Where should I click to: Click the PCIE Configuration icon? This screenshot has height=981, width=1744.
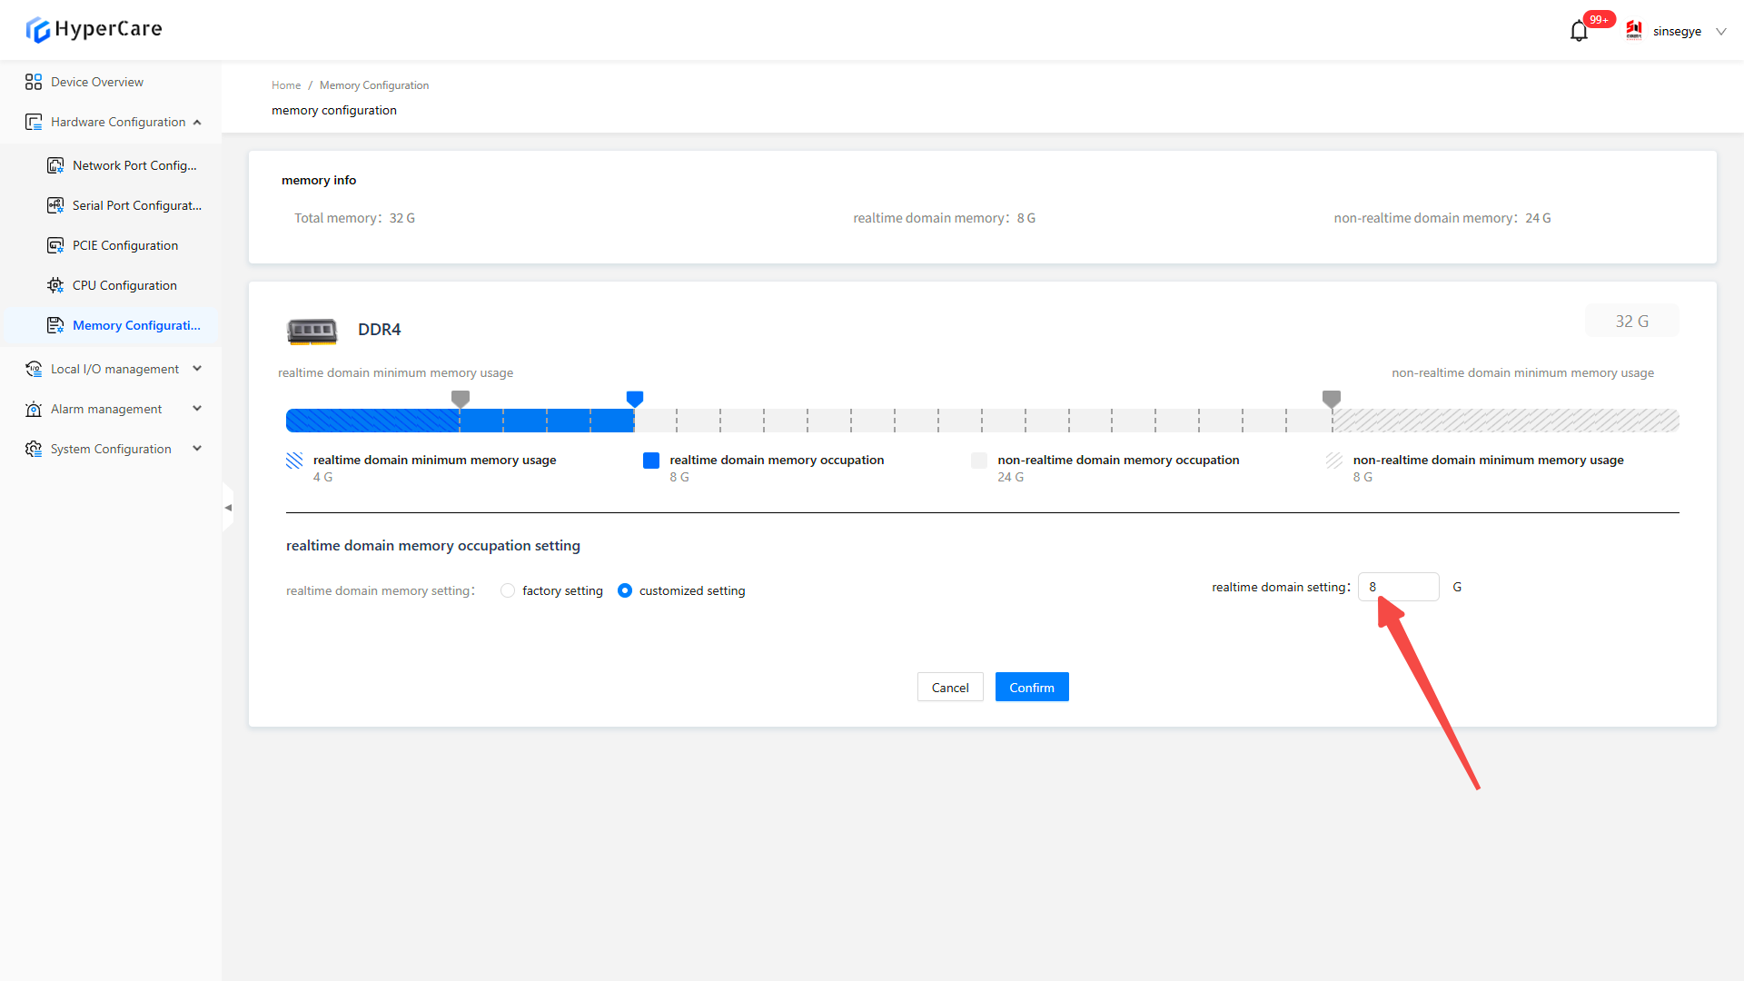tap(55, 245)
